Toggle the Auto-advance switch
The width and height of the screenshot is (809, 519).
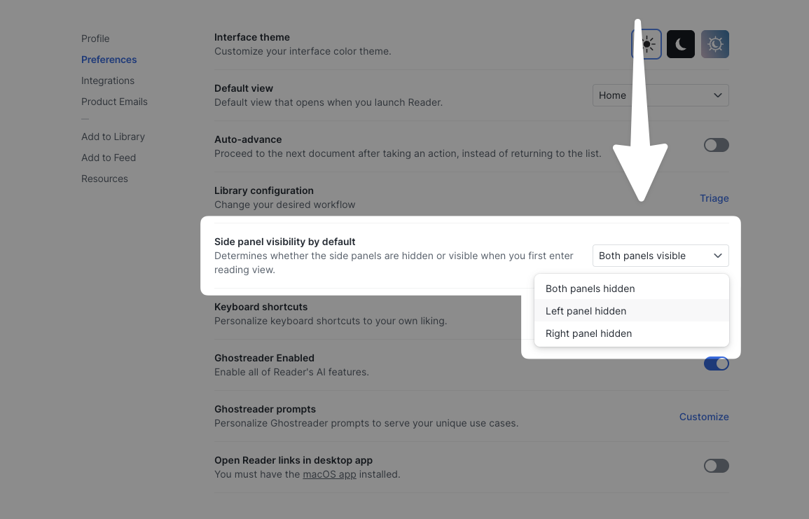[716, 145]
